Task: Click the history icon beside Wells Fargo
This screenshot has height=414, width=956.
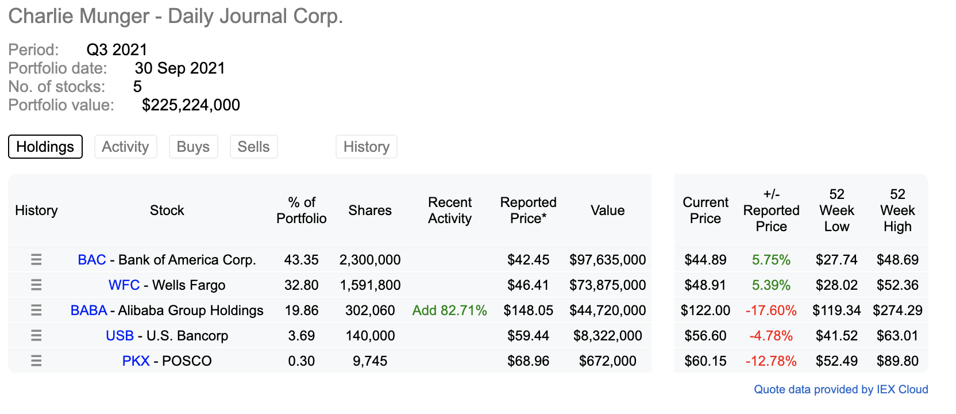Action: (x=36, y=285)
